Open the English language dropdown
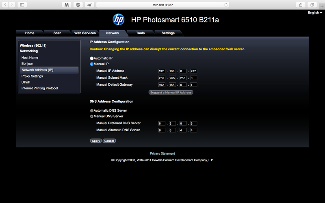Viewport: 325px width, 203px height. (x=315, y=13)
